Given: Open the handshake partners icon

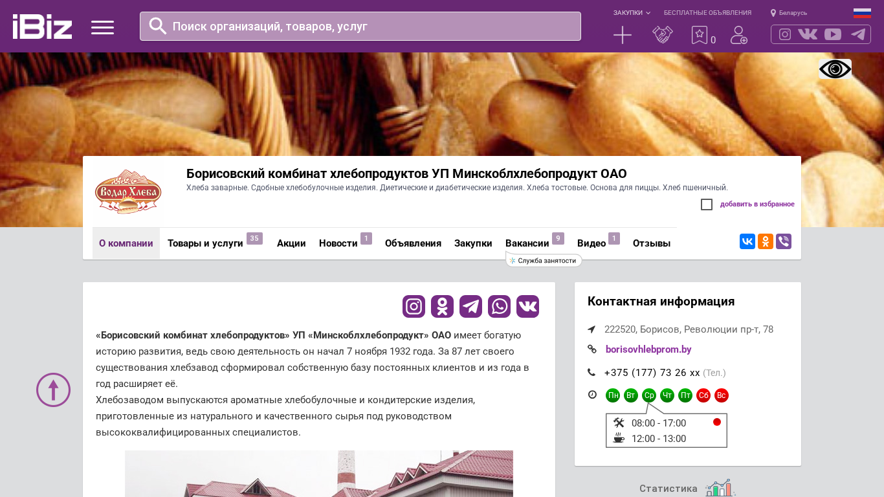Looking at the screenshot, I should [x=663, y=35].
